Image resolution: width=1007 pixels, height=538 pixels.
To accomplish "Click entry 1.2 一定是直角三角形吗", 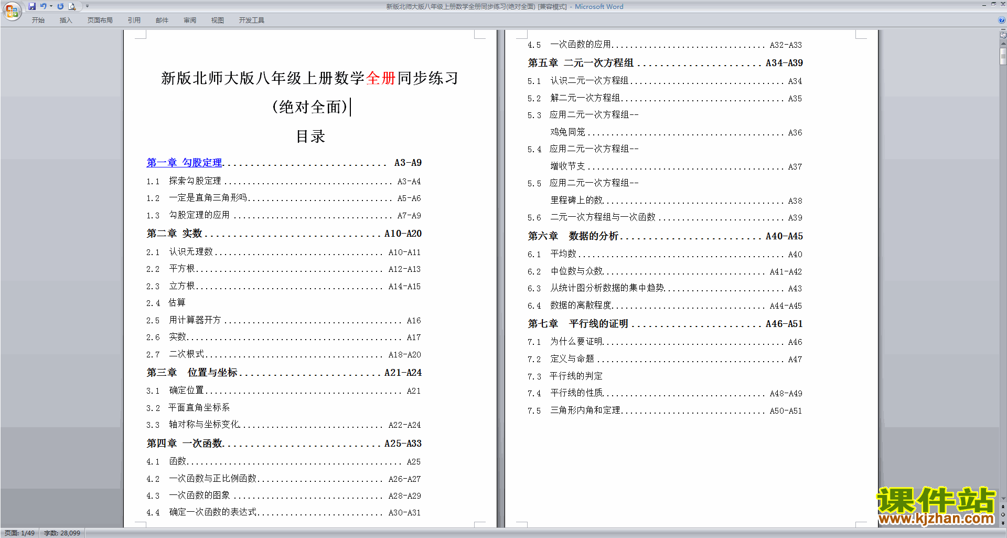I will tap(284, 198).
